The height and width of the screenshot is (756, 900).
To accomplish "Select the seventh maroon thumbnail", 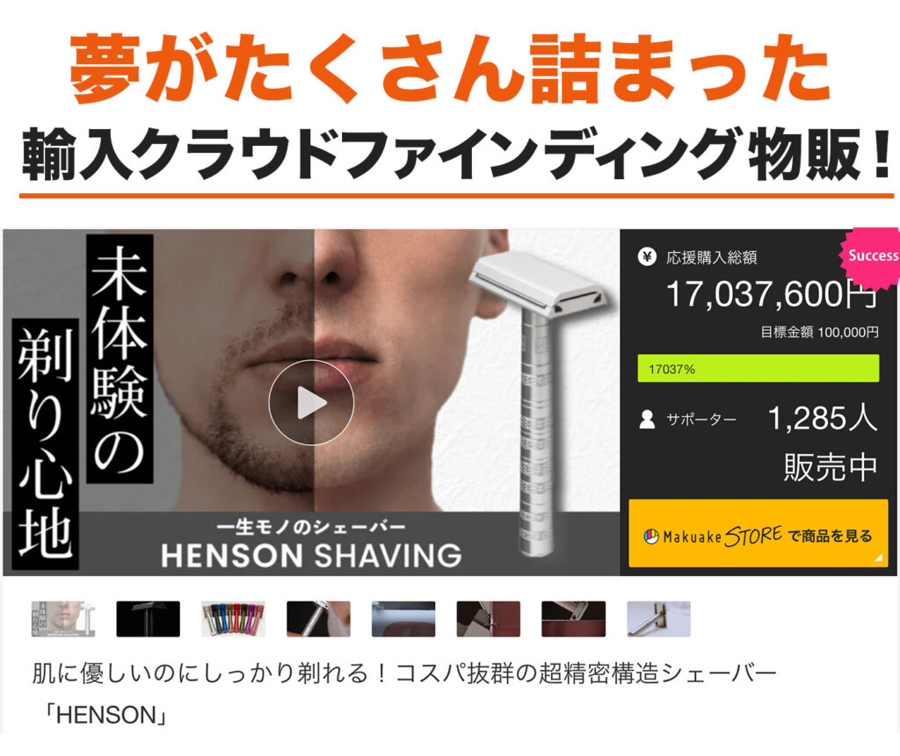I will tap(573, 619).
